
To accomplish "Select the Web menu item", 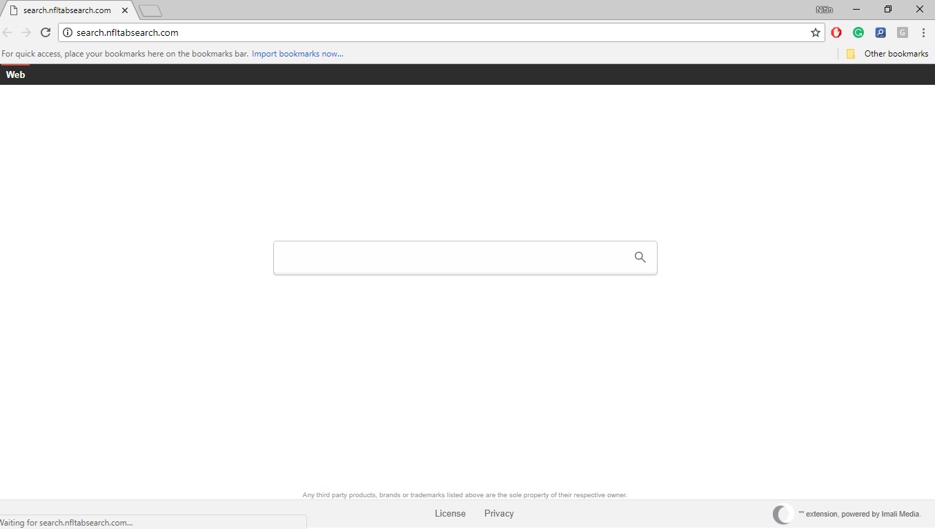I will tap(15, 74).
